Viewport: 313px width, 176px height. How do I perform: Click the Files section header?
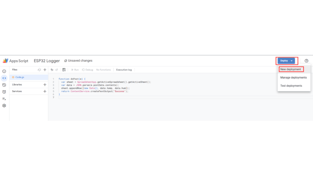(x=15, y=70)
